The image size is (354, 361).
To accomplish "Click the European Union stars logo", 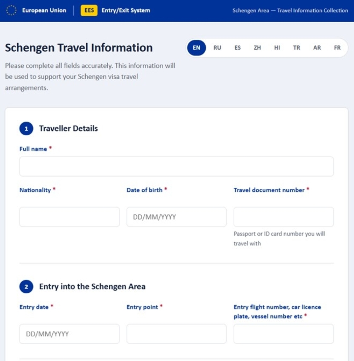I will point(11,10).
